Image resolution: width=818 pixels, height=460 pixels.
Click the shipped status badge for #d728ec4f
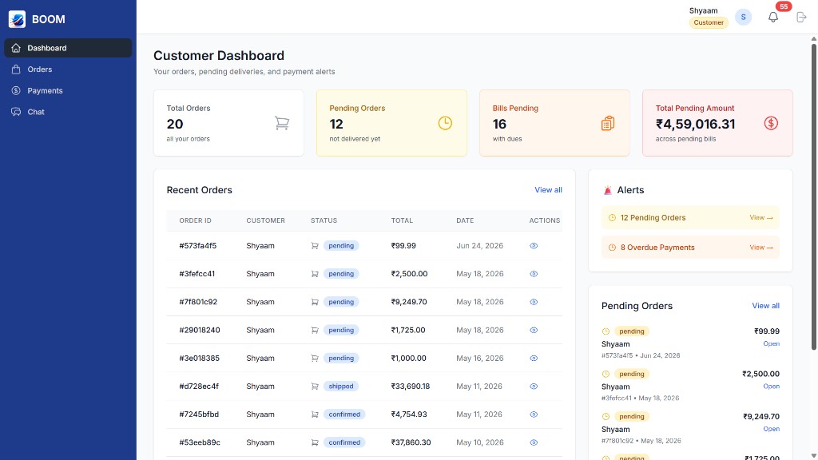tap(341, 387)
